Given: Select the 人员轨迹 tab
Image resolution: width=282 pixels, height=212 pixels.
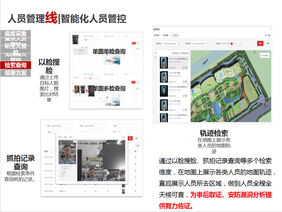Looking at the screenshot, I should [x=175, y=35].
